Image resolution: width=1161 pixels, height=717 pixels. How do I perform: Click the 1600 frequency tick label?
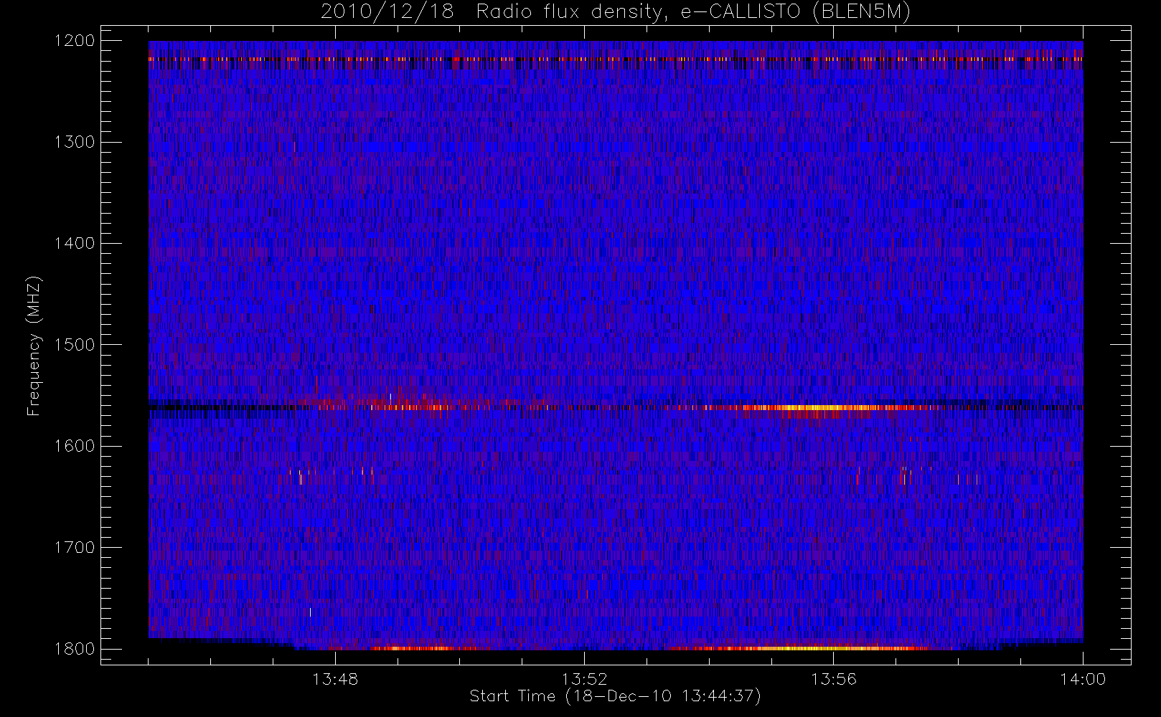[x=75, y=446]
